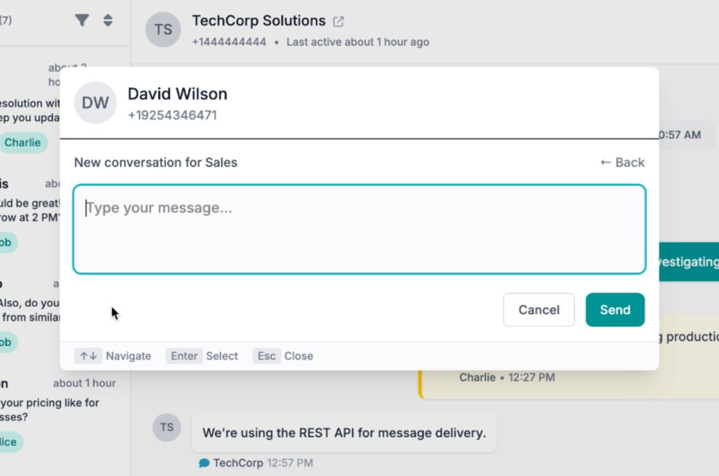
Task: Click the Enter key hint
Action: 184,356
